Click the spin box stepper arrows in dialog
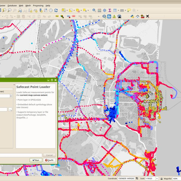 [11, 96]
